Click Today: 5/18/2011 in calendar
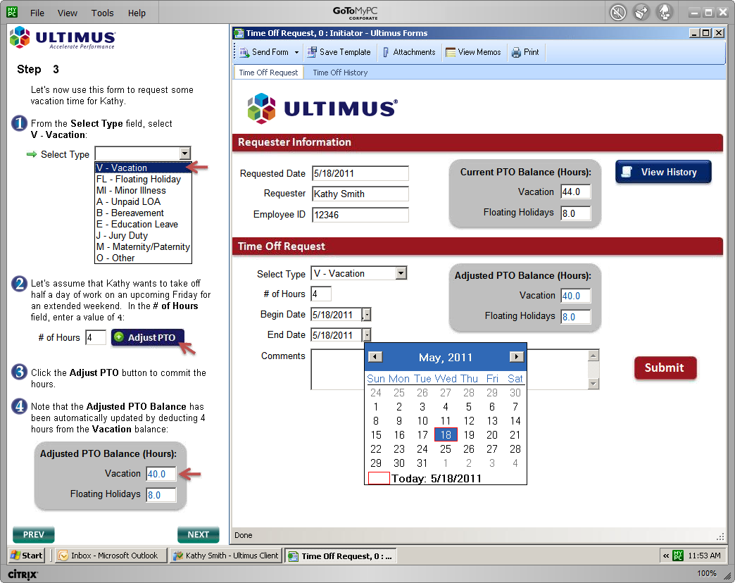Screen dimensions: 735x583 click(x=436, y=479)
